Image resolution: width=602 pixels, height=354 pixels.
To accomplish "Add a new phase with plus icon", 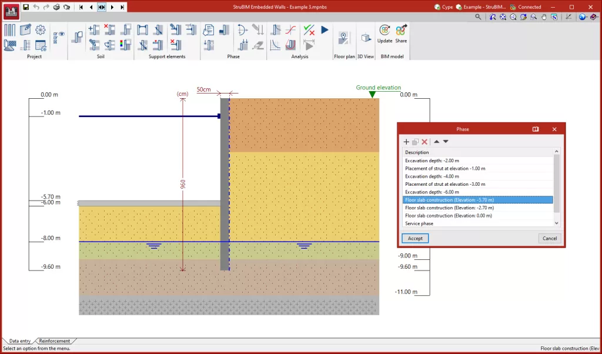I will point(406,142).
